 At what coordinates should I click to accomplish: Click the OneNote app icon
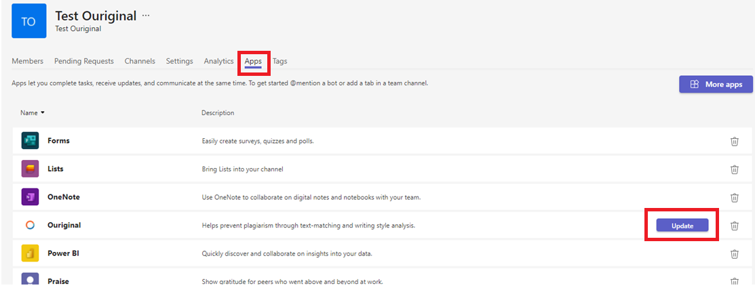30,197
